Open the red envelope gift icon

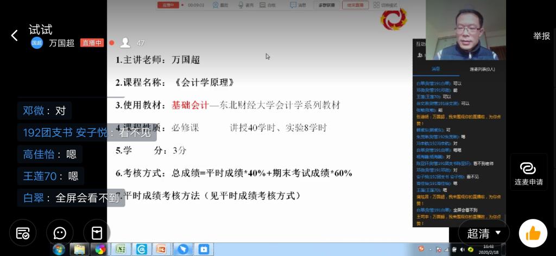point(96,233)
